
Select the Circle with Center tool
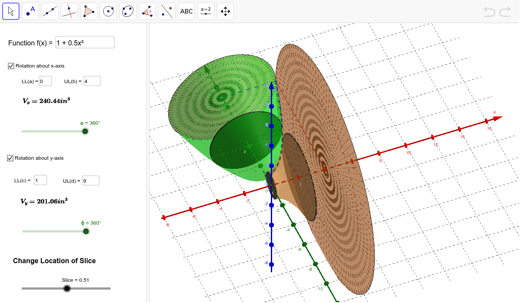tap(108, 11)
